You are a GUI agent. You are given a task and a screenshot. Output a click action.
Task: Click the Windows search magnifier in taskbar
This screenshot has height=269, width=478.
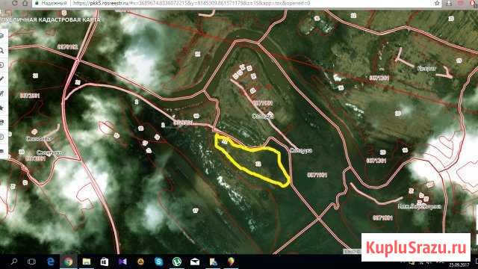[x=14, y=262]
